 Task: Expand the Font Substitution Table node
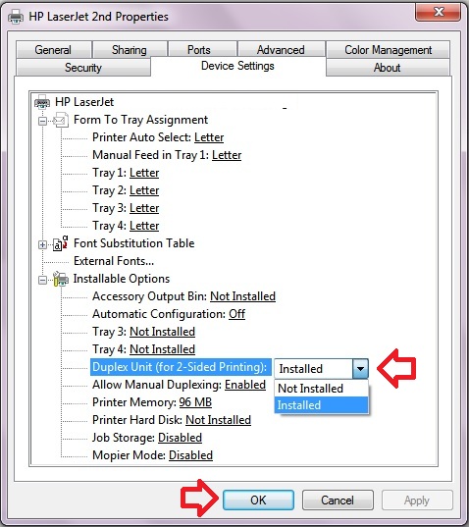pos(42,244)
